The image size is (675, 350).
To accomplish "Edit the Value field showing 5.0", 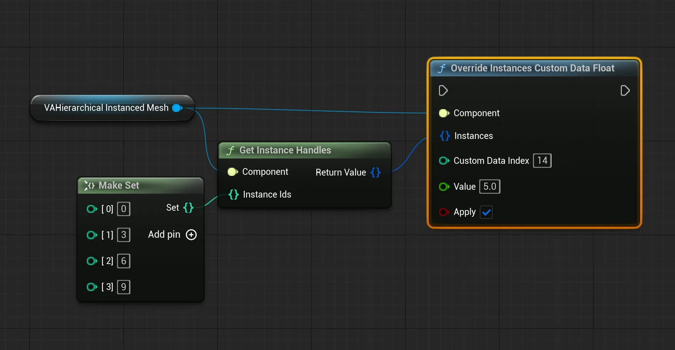I will tap(490, 187).
